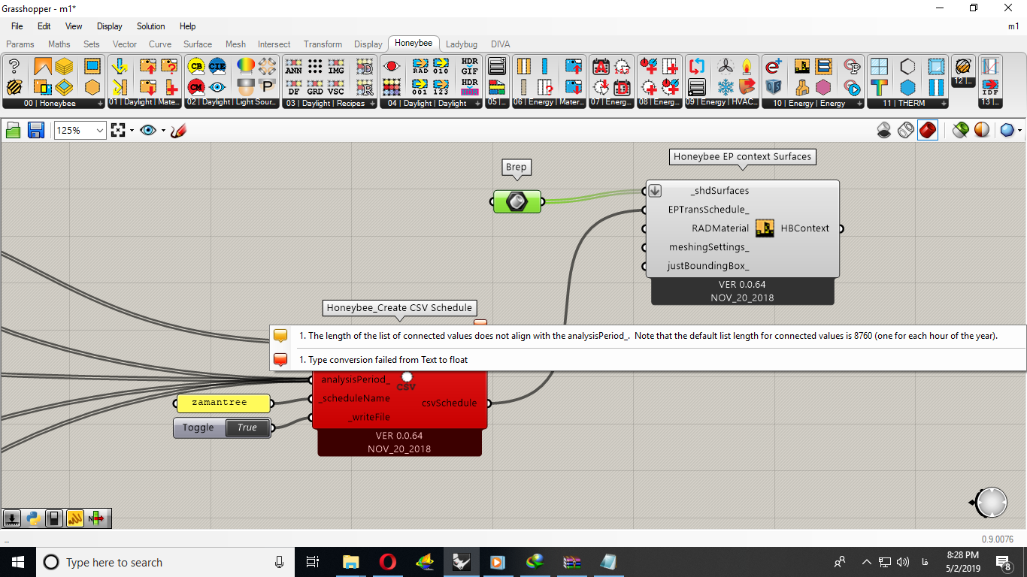Viewport: 1027px width, 577px height.
Task: Toggle the no-preview mode button
Action: [885, 130]
